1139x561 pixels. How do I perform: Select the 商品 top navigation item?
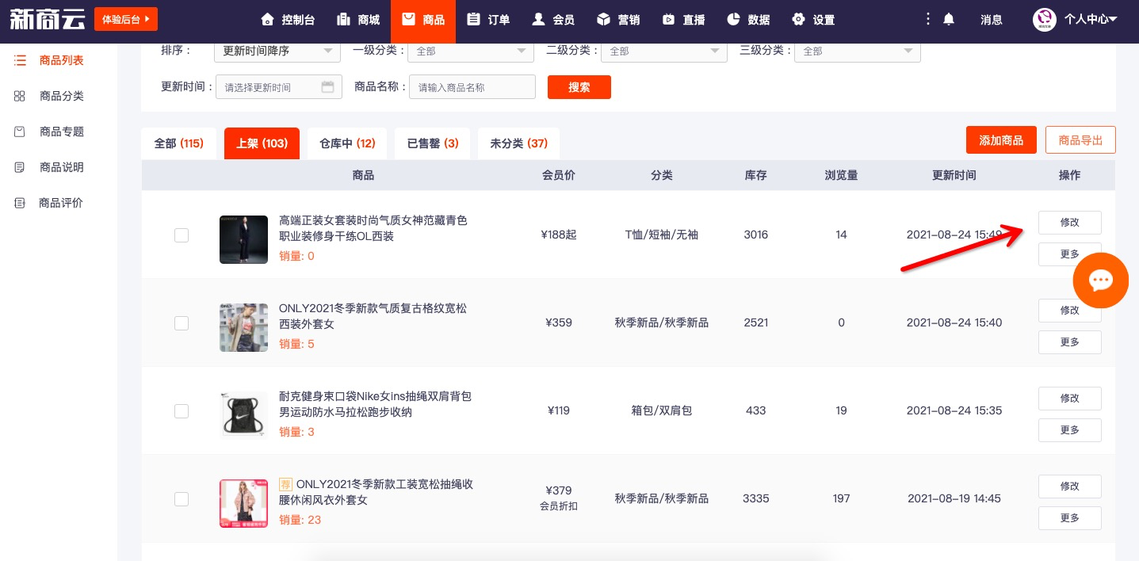click(x=423, y=20)
